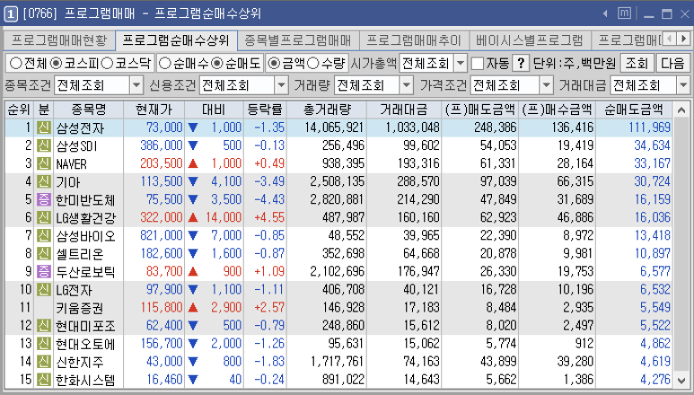This screenshot has width=694, height=395.
Task: Click the 신 badge in the 현대오토에 row
Action: pyautogui.click(x=43, y=343)
